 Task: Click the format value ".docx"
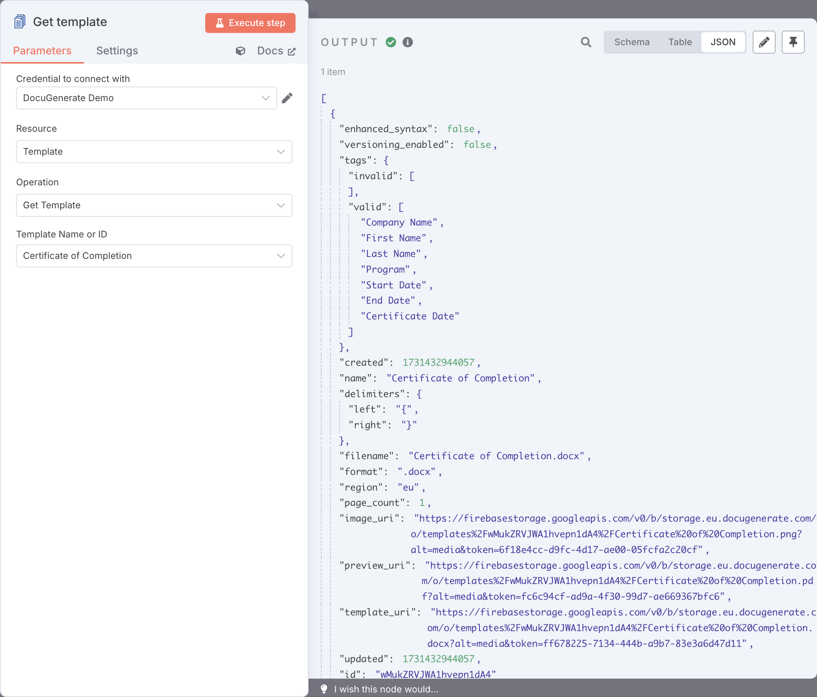tap(417, 472)
